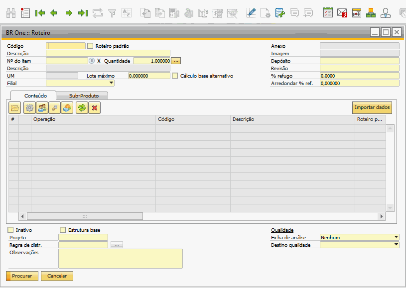Image resolution: width=406 pixels, height=288 pixels.
Task: Select the Conteúdo tab
Action: tap(36, 96)
